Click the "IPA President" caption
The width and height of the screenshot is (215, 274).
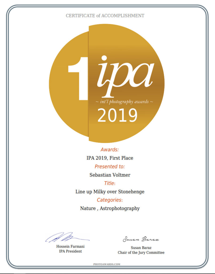(70, 251)
